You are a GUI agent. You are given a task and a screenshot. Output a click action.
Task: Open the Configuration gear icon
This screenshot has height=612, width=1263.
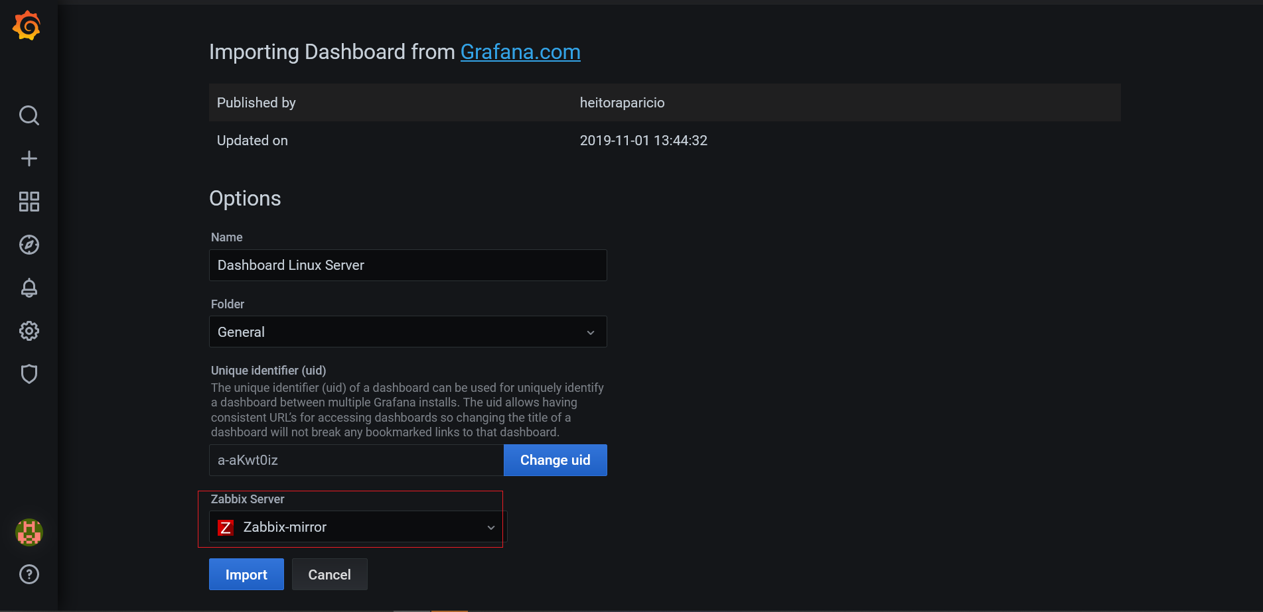pyautogui.click(x=29, y=331)
